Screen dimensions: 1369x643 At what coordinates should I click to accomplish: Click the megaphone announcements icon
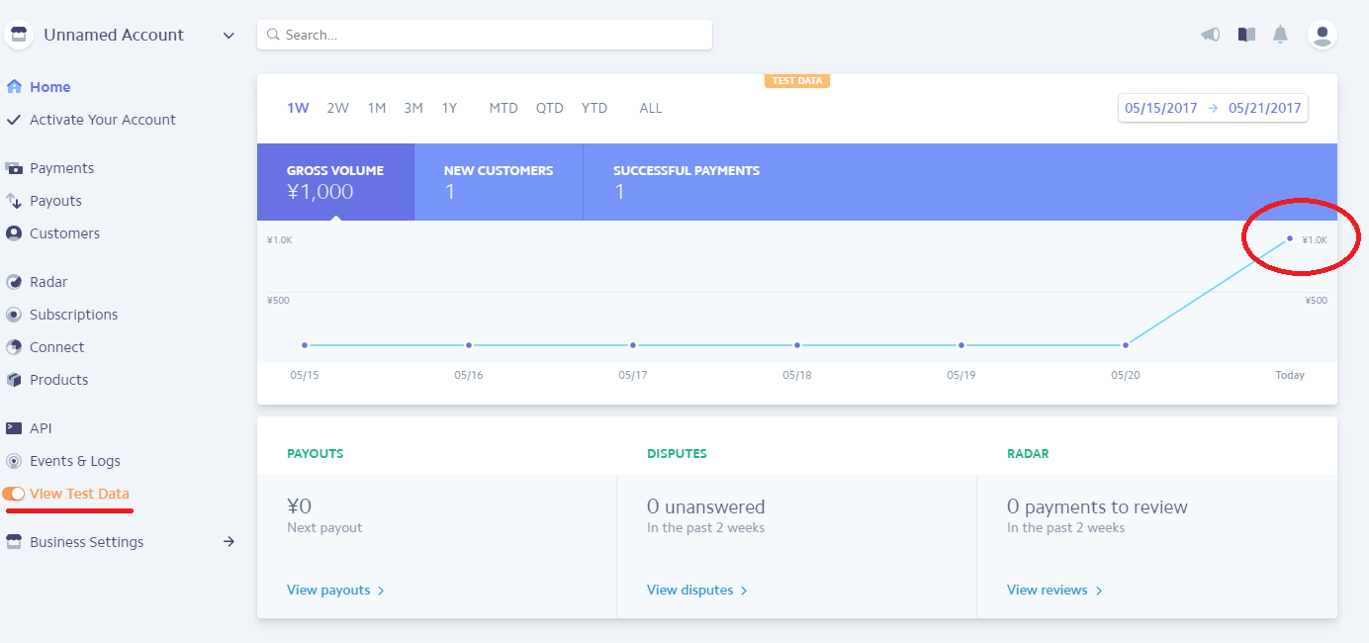point(1210,35)
